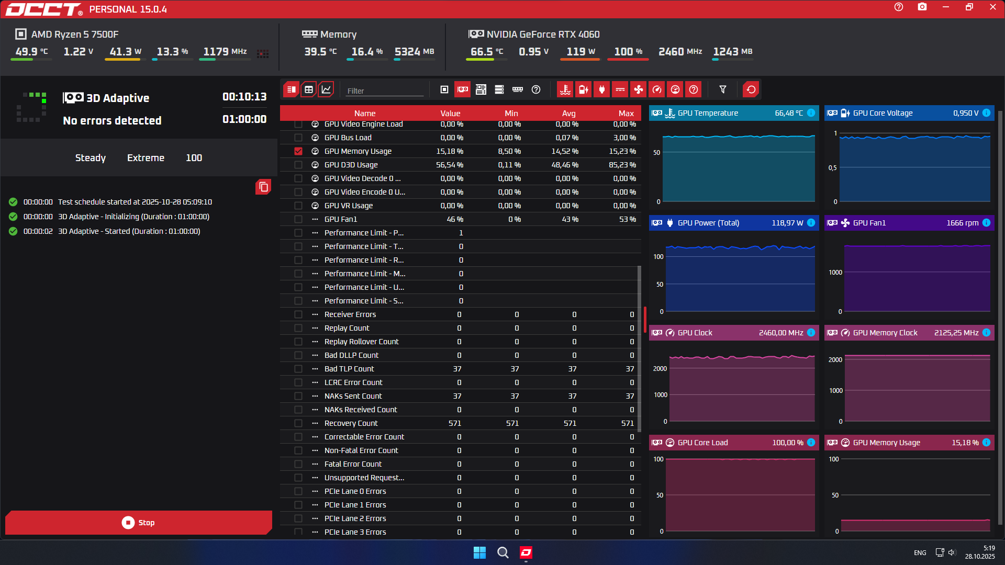Toggle GPU device filter icon
Image resolution: width=1005 pixels, height=565 pixels.
pos(463,89)
